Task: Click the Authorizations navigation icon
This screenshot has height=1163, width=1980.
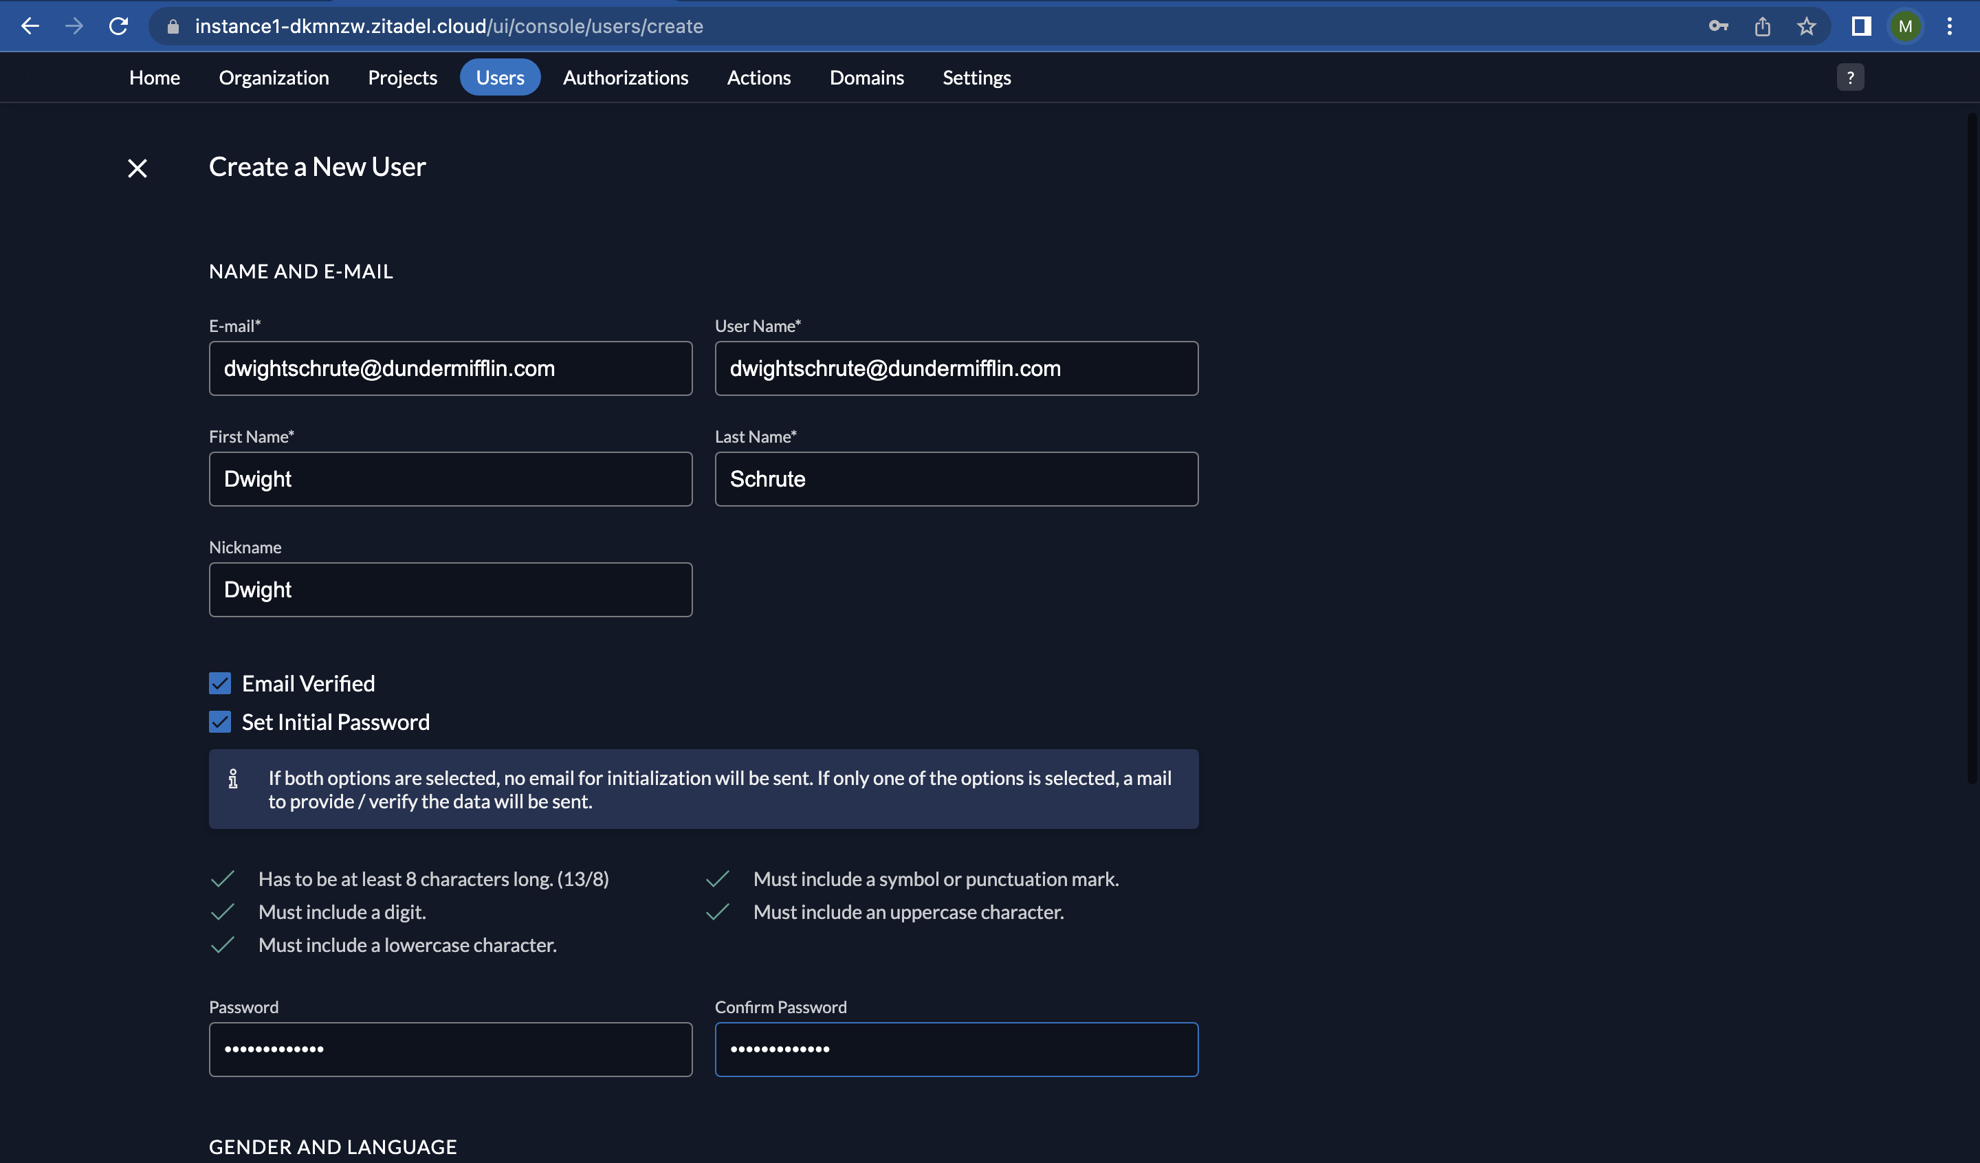Action: [624, 76]
